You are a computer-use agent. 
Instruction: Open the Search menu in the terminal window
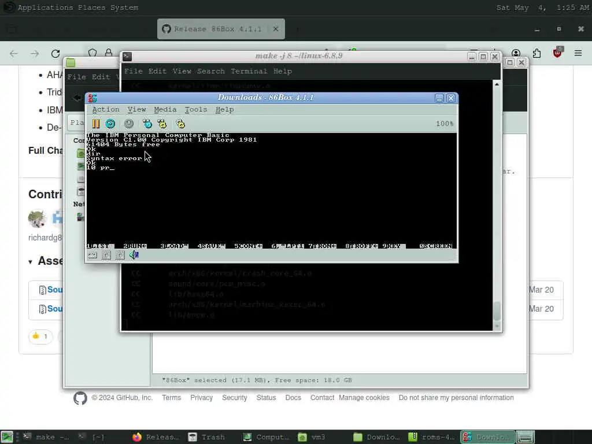210,71
